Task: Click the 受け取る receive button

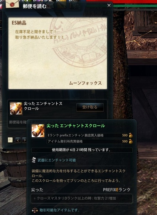Action: (x=90, y=107)
